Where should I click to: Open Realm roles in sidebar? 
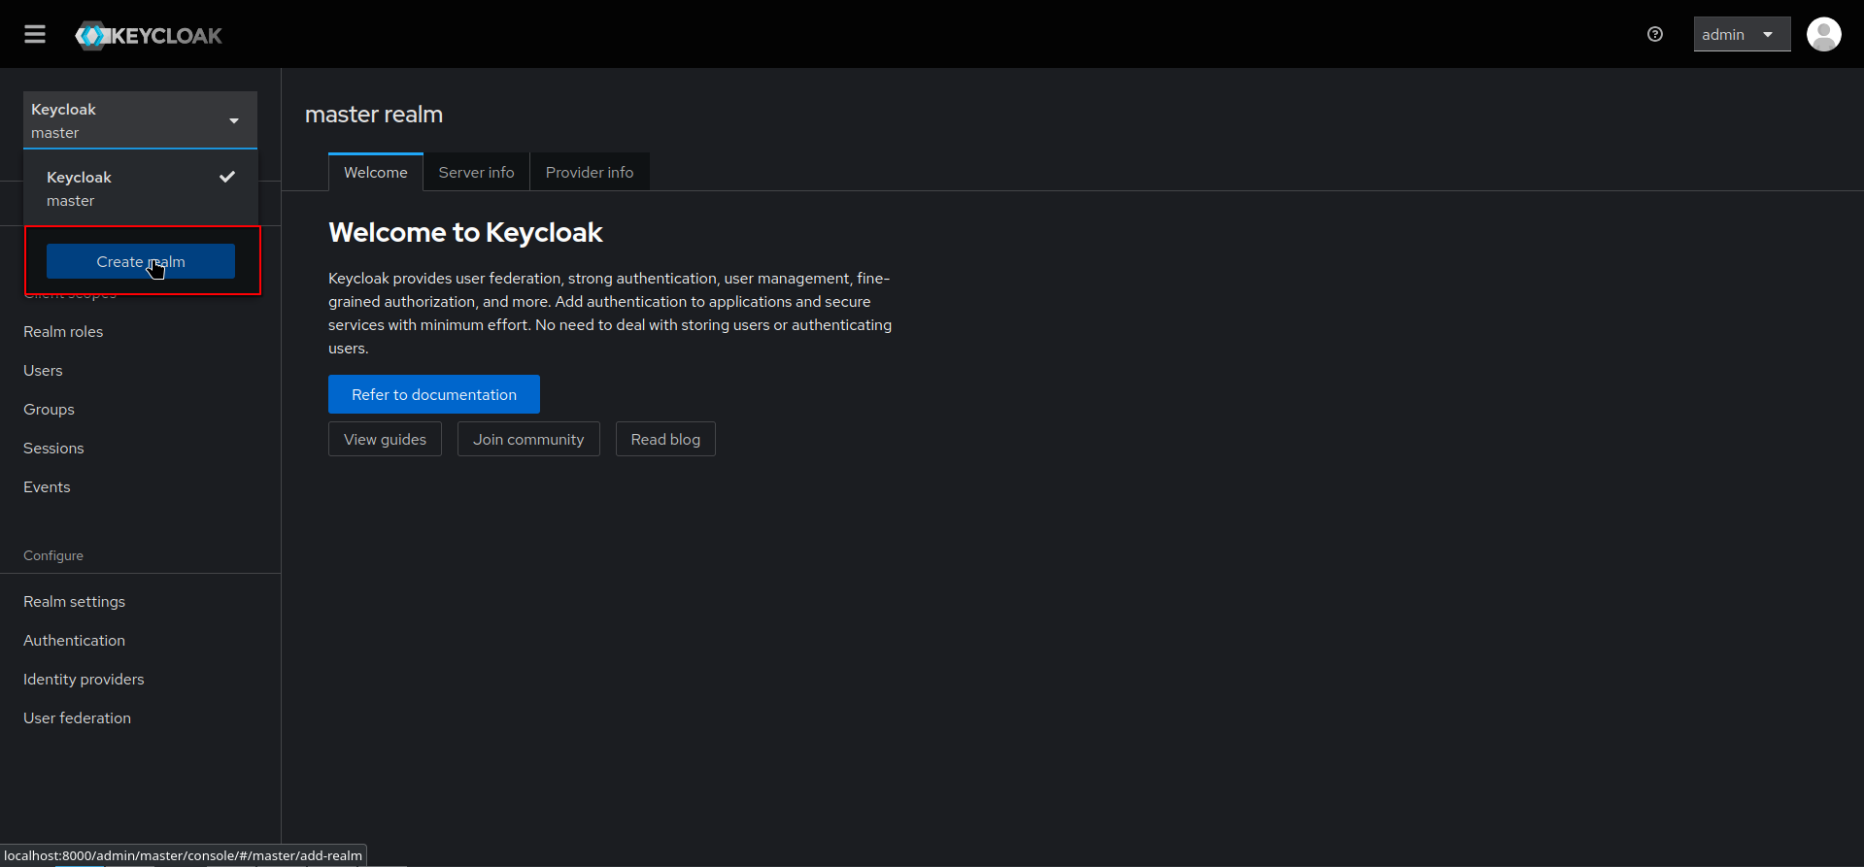pos(63,332)
